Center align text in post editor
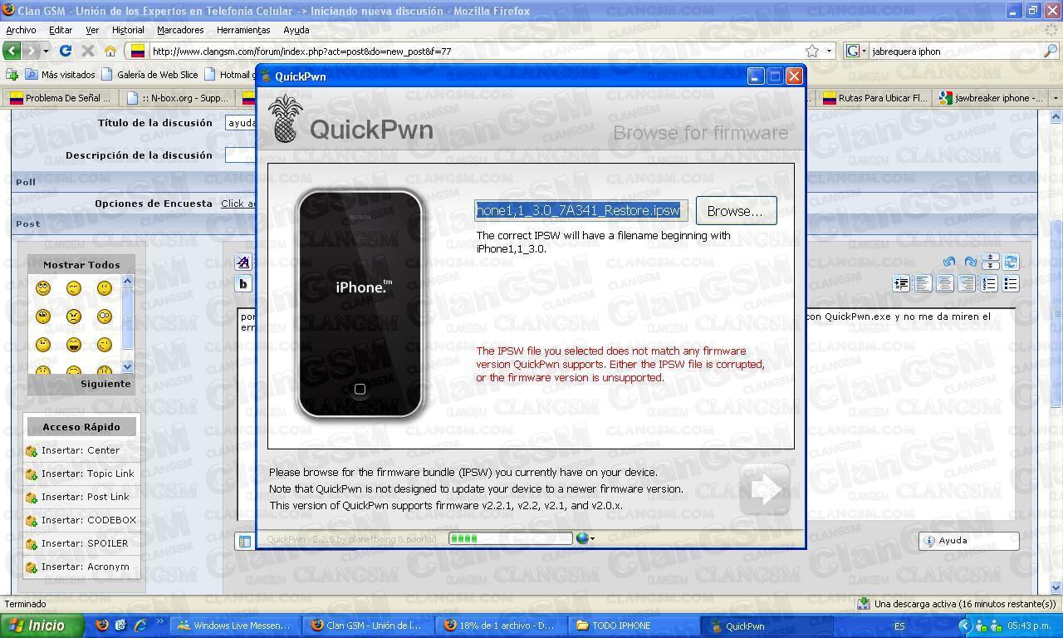This screenshot has width=1063, height=638. tap(944, 283)
